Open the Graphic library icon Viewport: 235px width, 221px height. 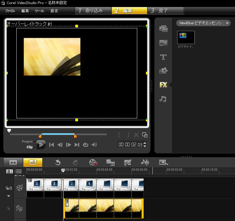163,71
